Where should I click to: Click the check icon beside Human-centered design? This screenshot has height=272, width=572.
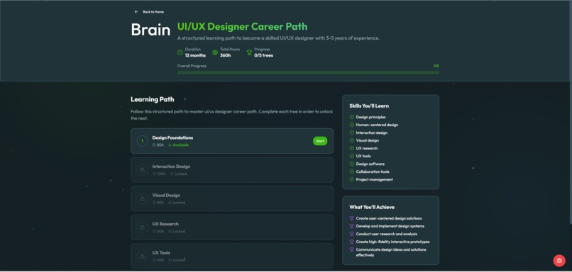[x=352, y=125]
